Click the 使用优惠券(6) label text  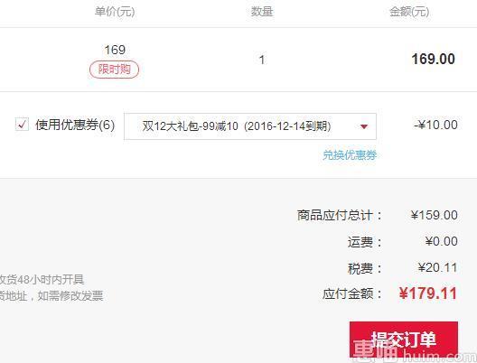point(75,125)
